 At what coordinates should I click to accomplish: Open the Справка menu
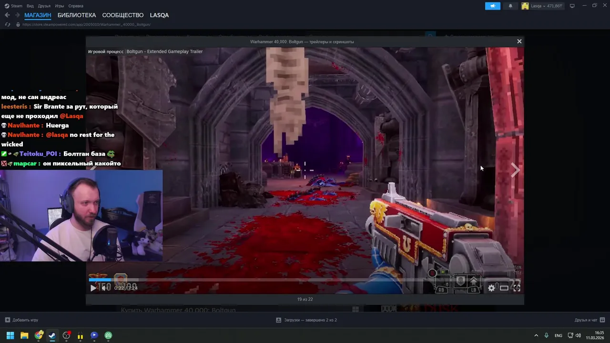(76, 6)
